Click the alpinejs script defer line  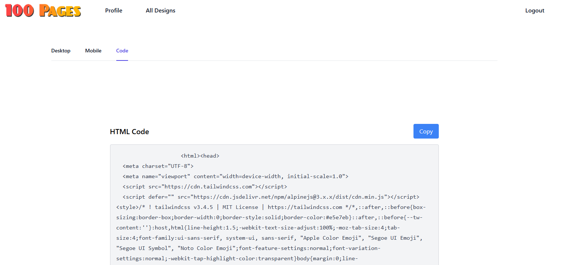point(271,197)
